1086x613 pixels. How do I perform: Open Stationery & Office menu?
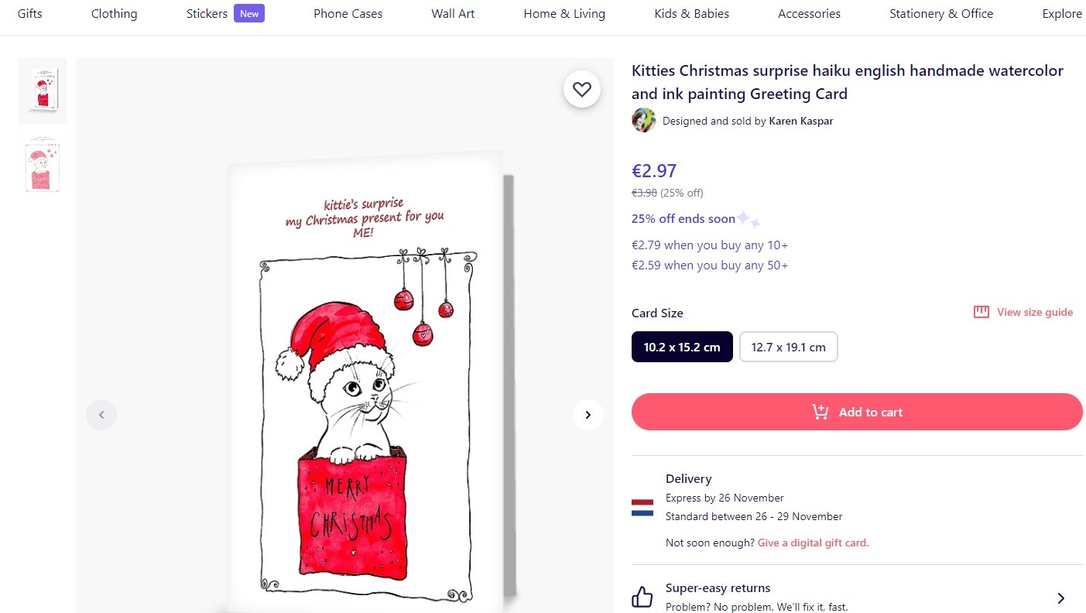pyautogui.click(x=941, y=14)
